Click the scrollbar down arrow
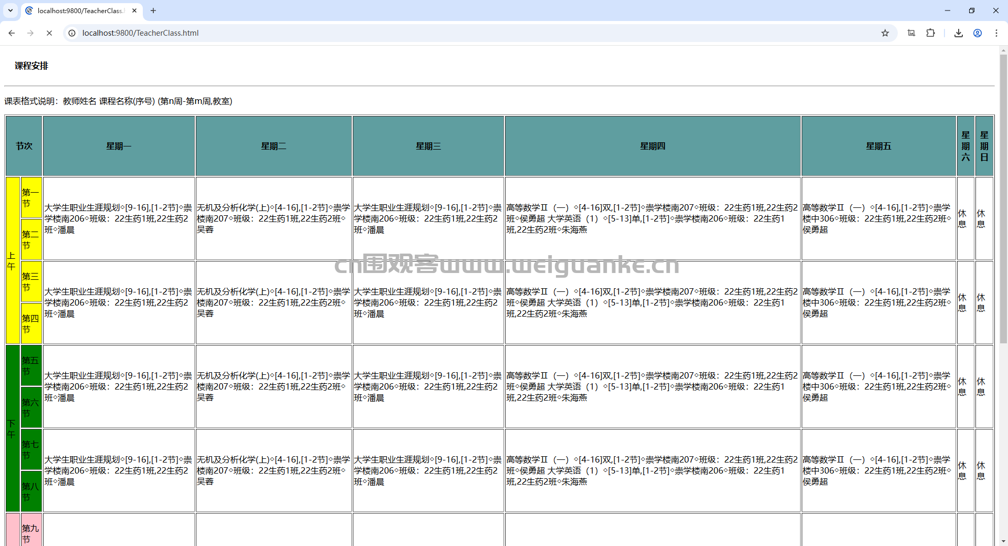Viewport: 1008px width, 546px height. (x=1003, y=541)
